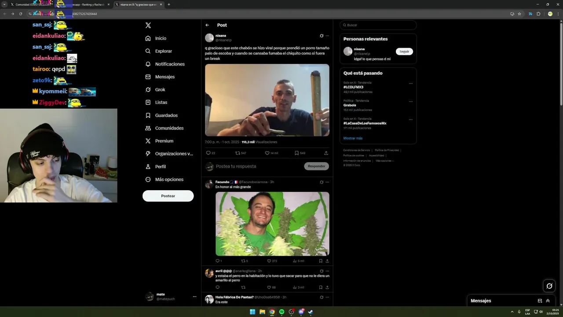Open options for #LCDLFMX3 trend

pyautogui.click(x=411, y=83)
